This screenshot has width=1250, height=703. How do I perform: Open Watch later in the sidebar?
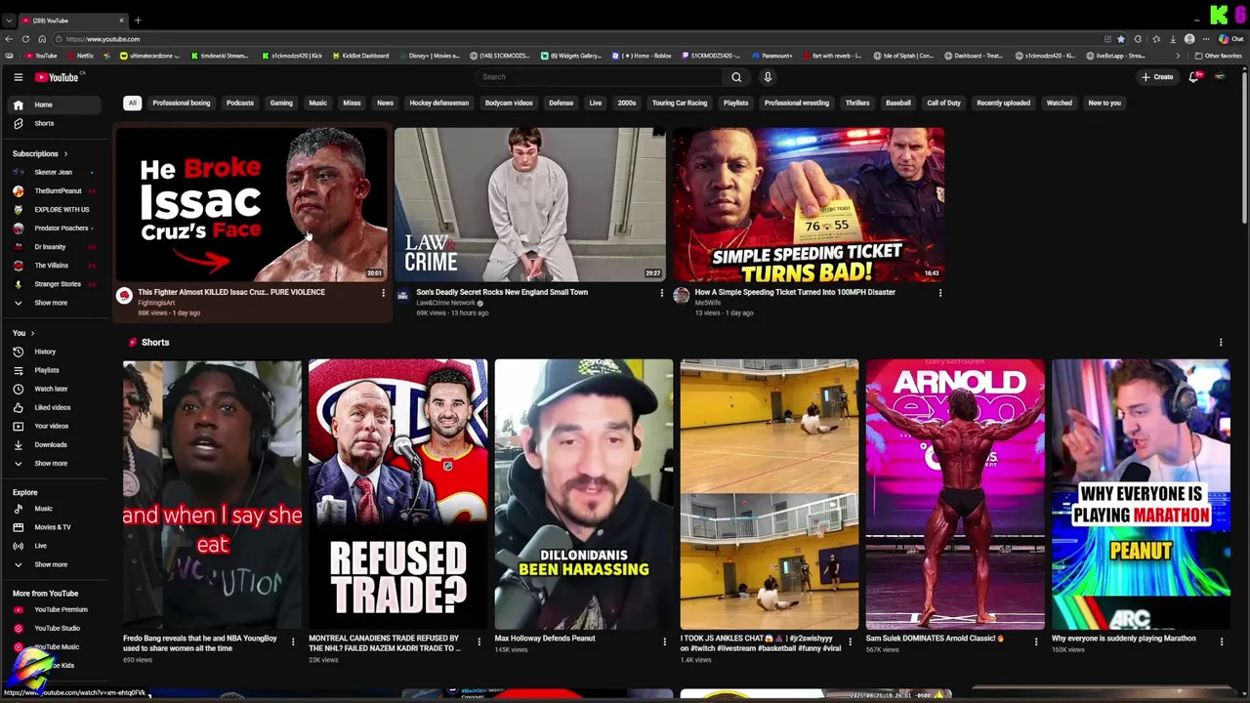(x=57, y=389)
